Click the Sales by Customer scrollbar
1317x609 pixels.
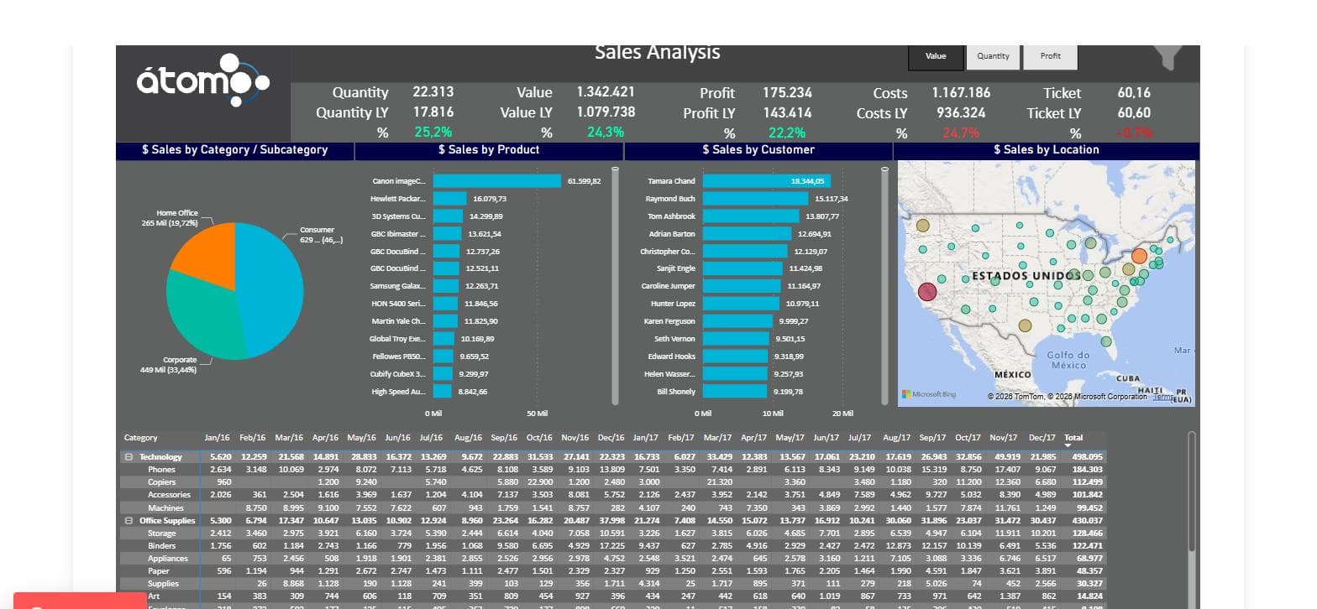pos(884,285)
